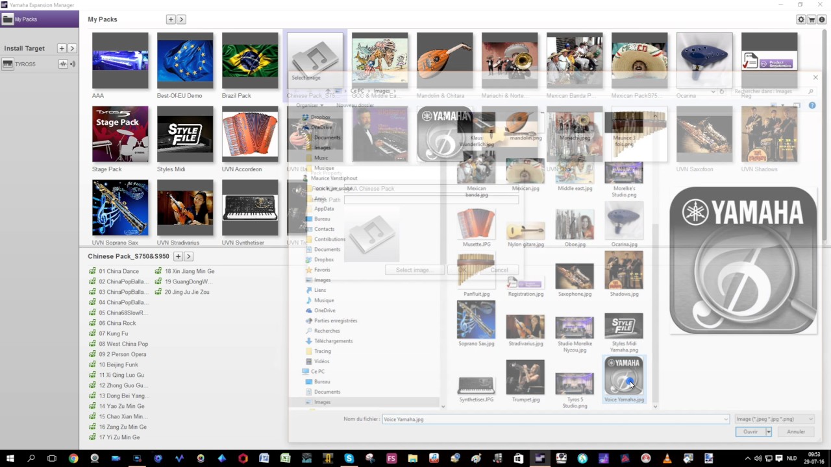Select Saxophone.jpg file
This screenshot has height=467, width=831.
[575, 281]
